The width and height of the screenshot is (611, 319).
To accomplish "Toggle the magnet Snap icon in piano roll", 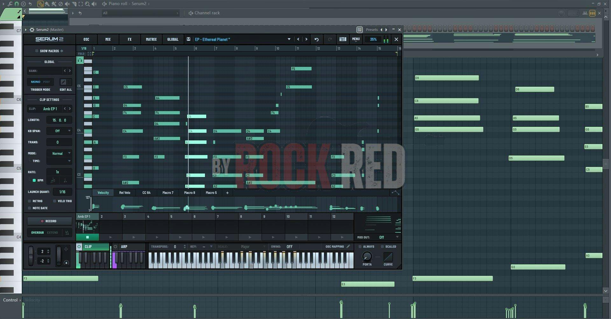I will tap(17, 4).
